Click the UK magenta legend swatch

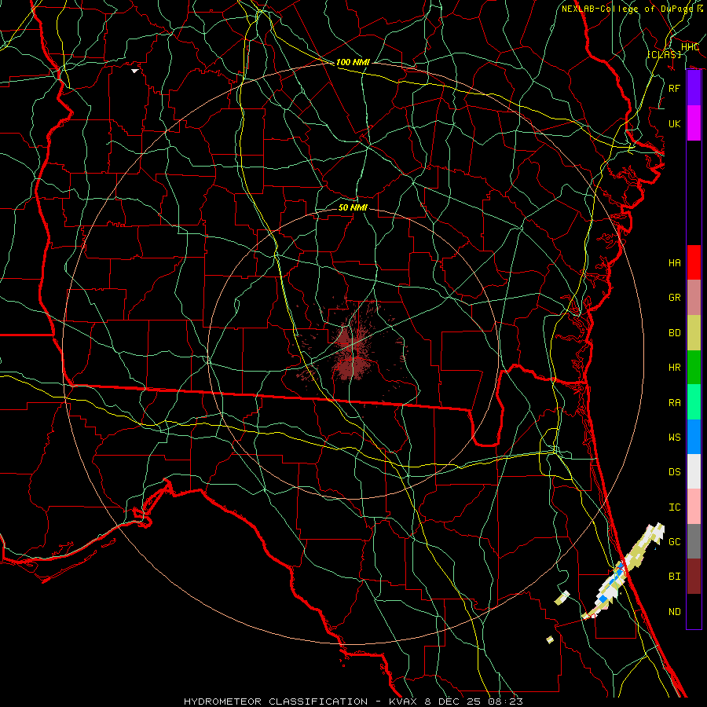694,123
